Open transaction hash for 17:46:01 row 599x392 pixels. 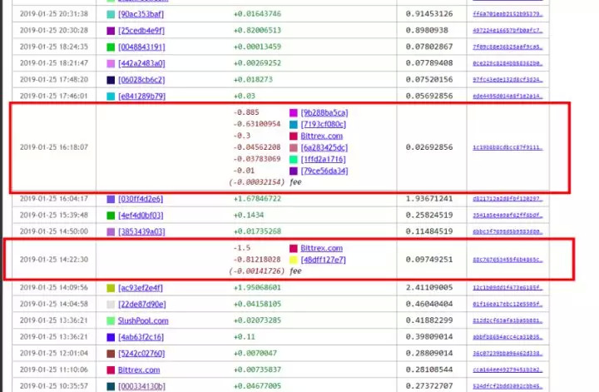click(x=507, y=97)
